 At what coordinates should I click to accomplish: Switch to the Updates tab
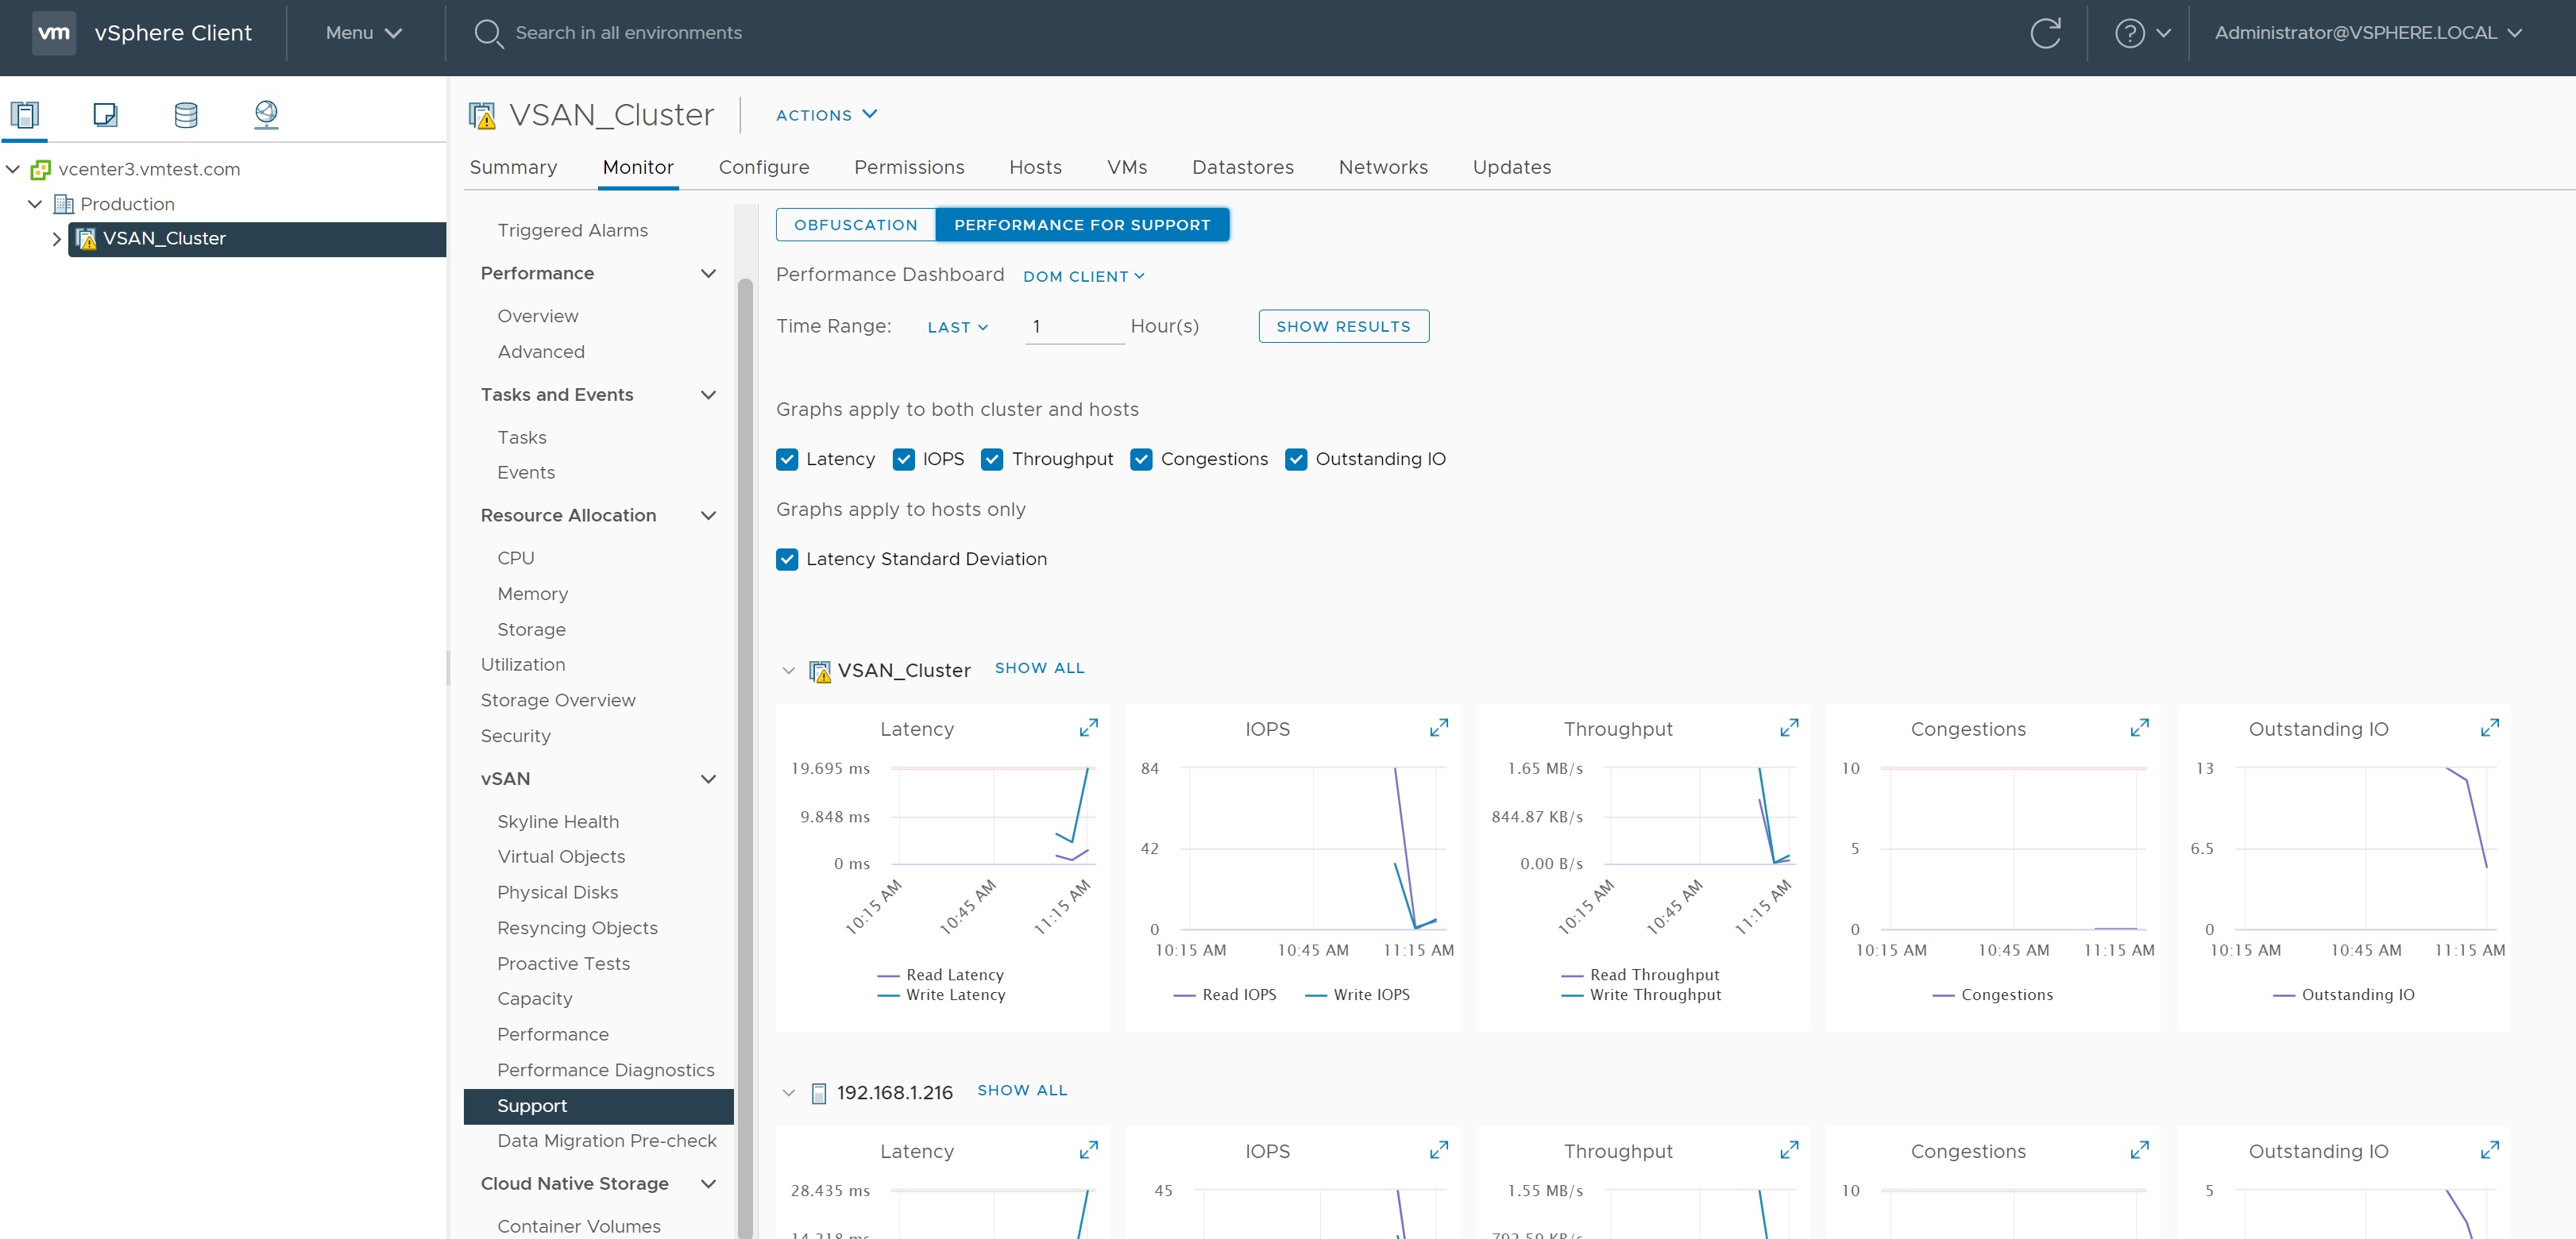click(x=1511, y=167)
